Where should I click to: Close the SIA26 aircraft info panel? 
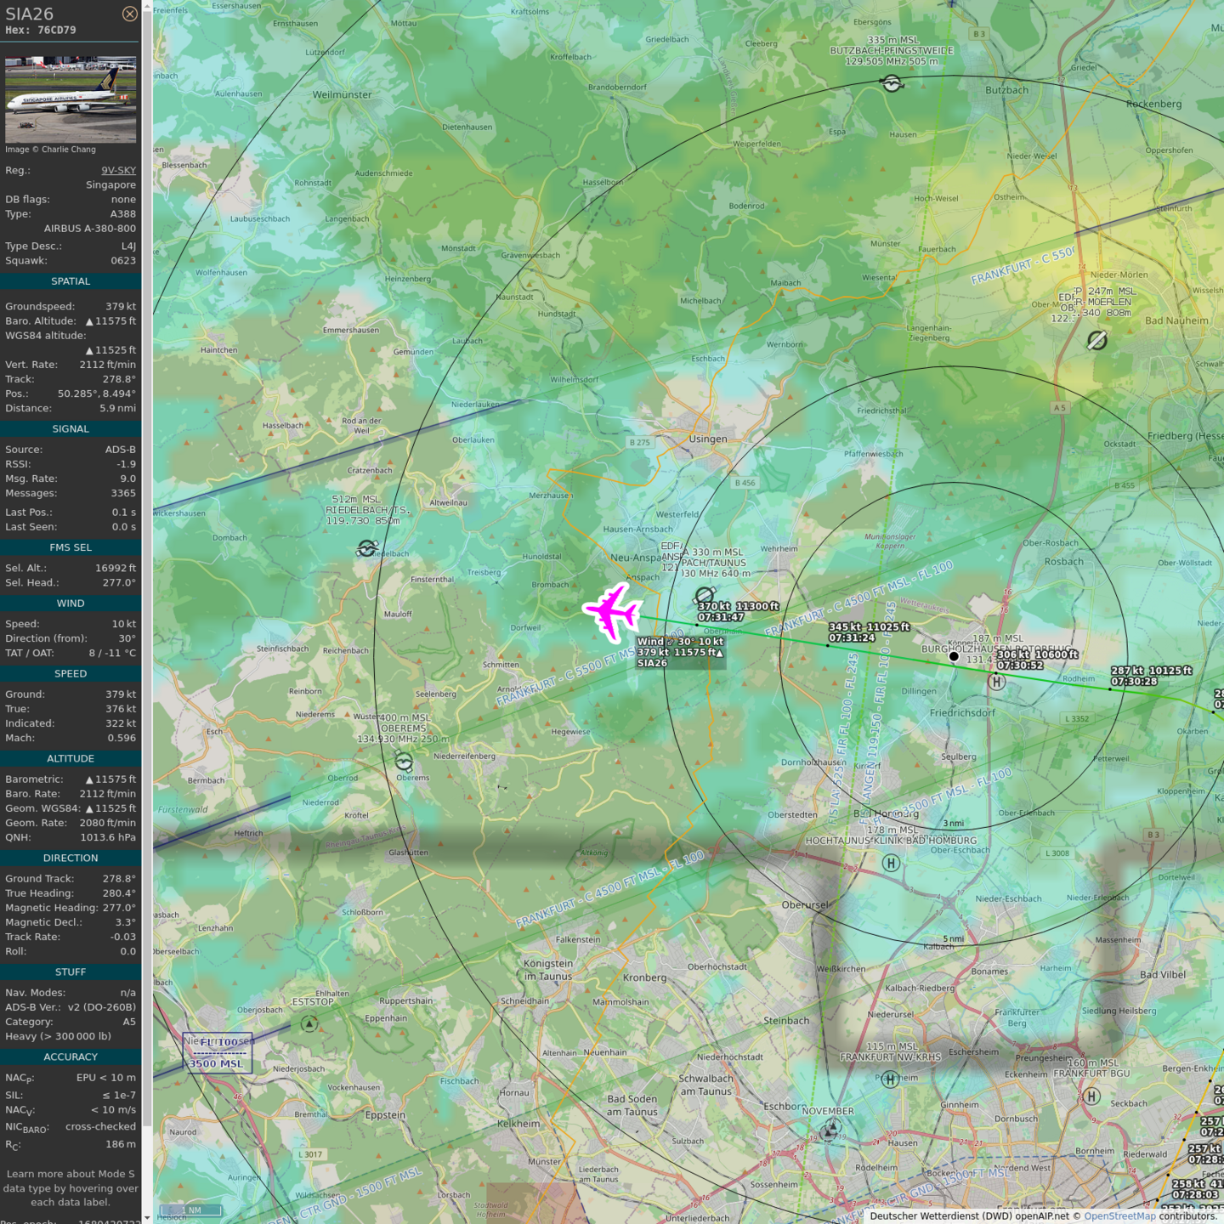coord(129,14)
